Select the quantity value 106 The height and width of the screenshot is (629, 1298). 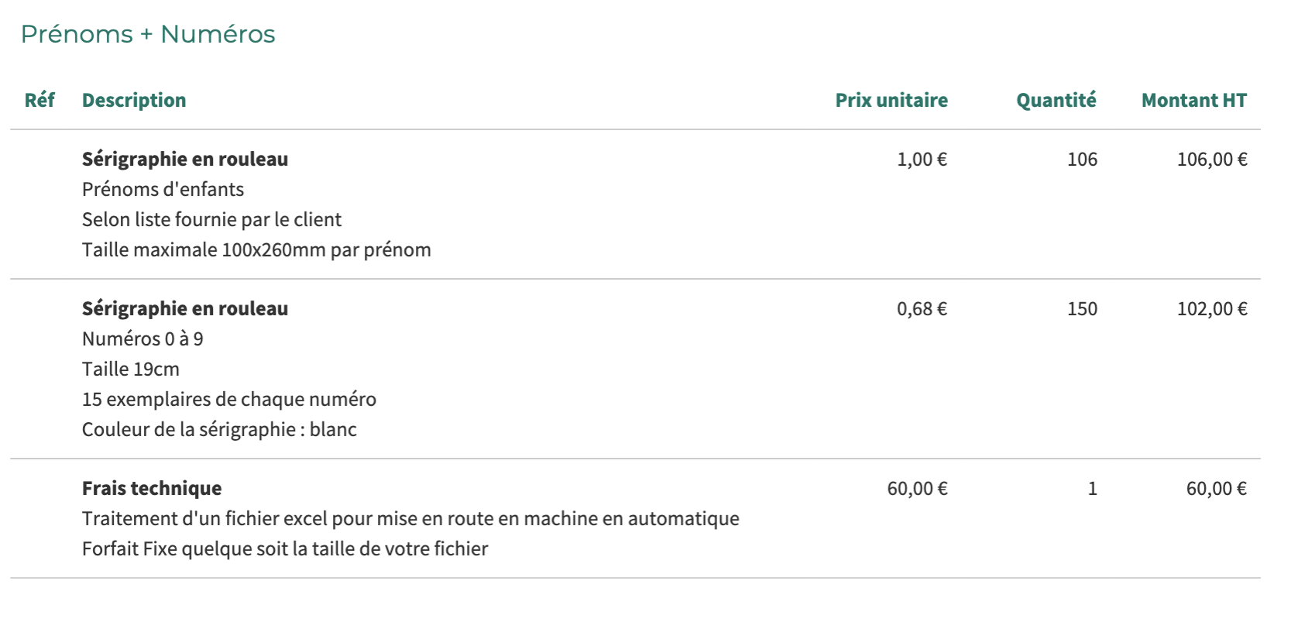(x=1082, y=159)
